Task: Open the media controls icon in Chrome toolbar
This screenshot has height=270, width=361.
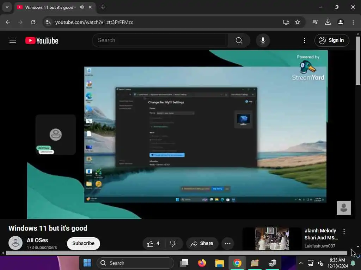Action: coord(315,22)
